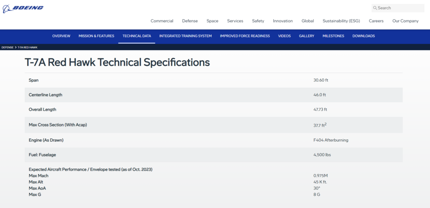Click the Centerline Length label

click(x=46, y=95)
